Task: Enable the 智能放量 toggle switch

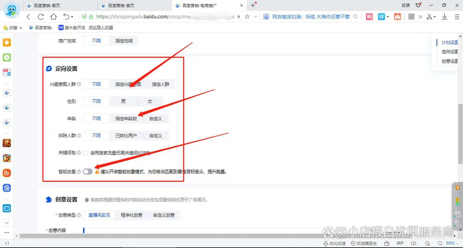Action: (88, 172)
